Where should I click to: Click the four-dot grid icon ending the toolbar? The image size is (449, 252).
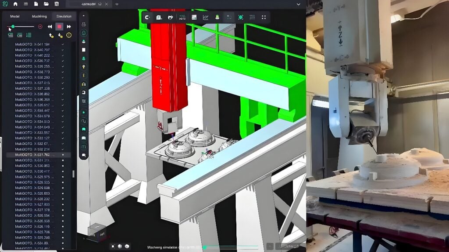264,17
